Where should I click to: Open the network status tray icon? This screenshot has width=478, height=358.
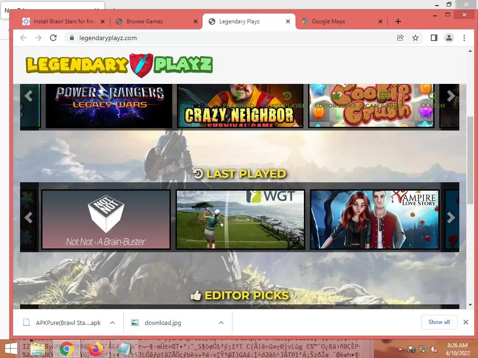point(423,349)
